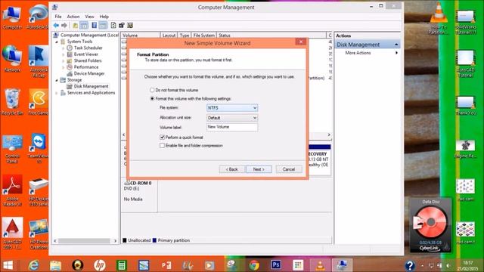
Task: Open Google Chrome from the taskbar
Action: pos(254,265)
